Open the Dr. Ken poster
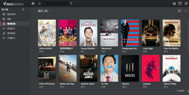Screen dimensions: 189x95 (109, 68)
